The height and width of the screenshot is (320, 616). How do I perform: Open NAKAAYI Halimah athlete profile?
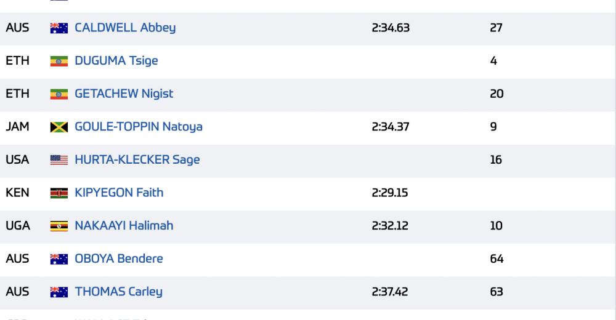coord(124,226)
